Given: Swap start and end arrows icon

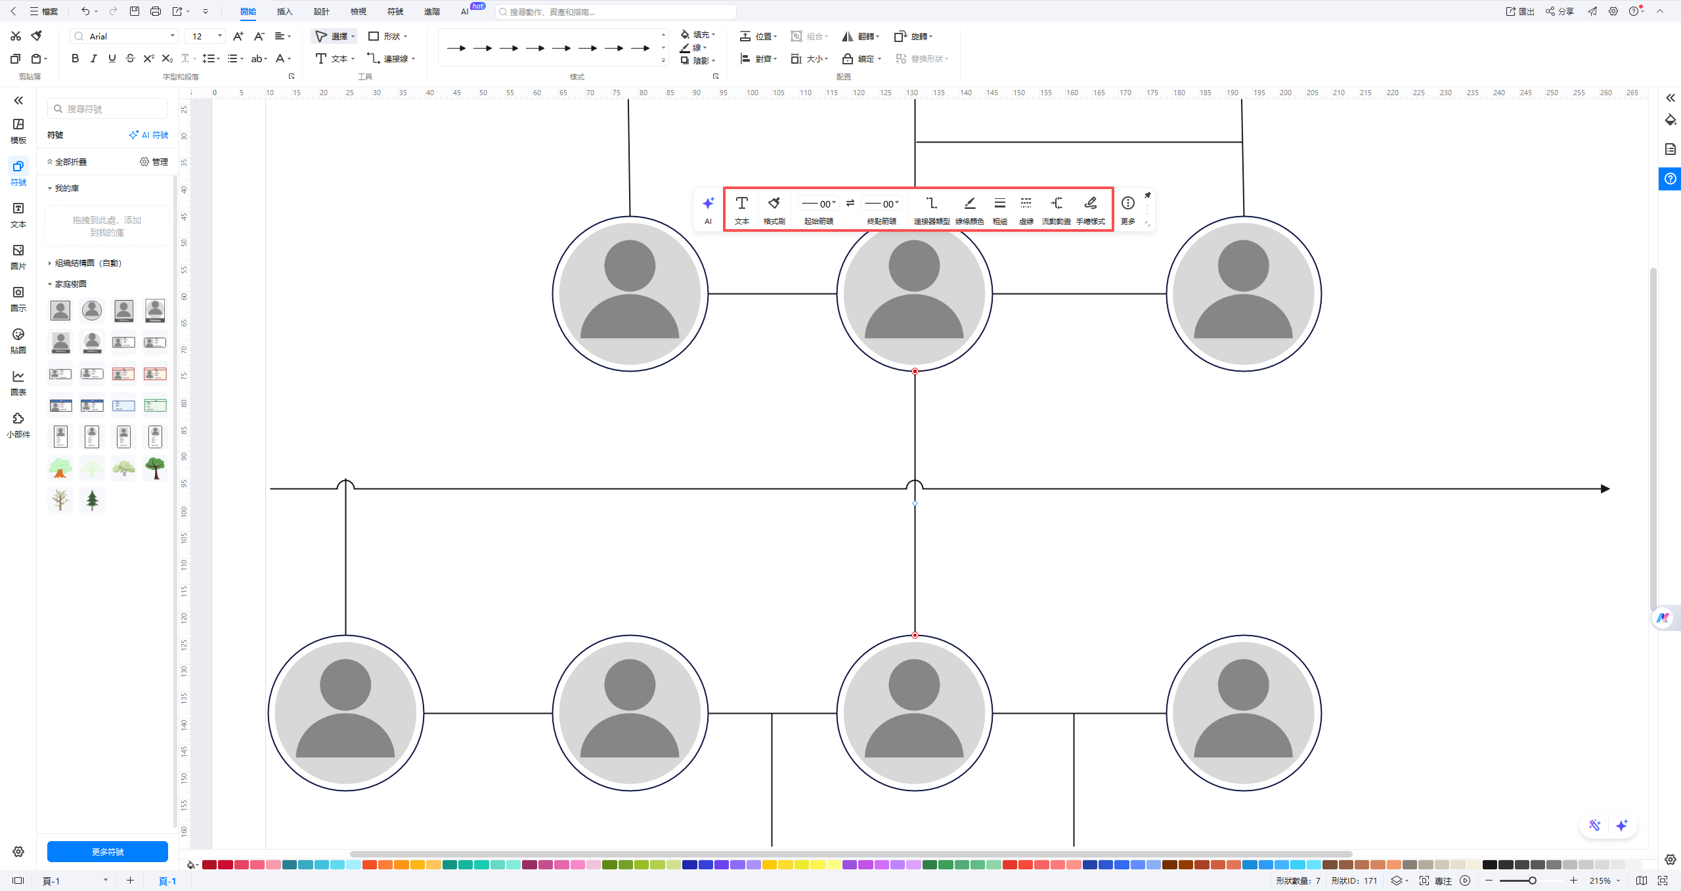Looking at the screenshot, I should point(850,203).
